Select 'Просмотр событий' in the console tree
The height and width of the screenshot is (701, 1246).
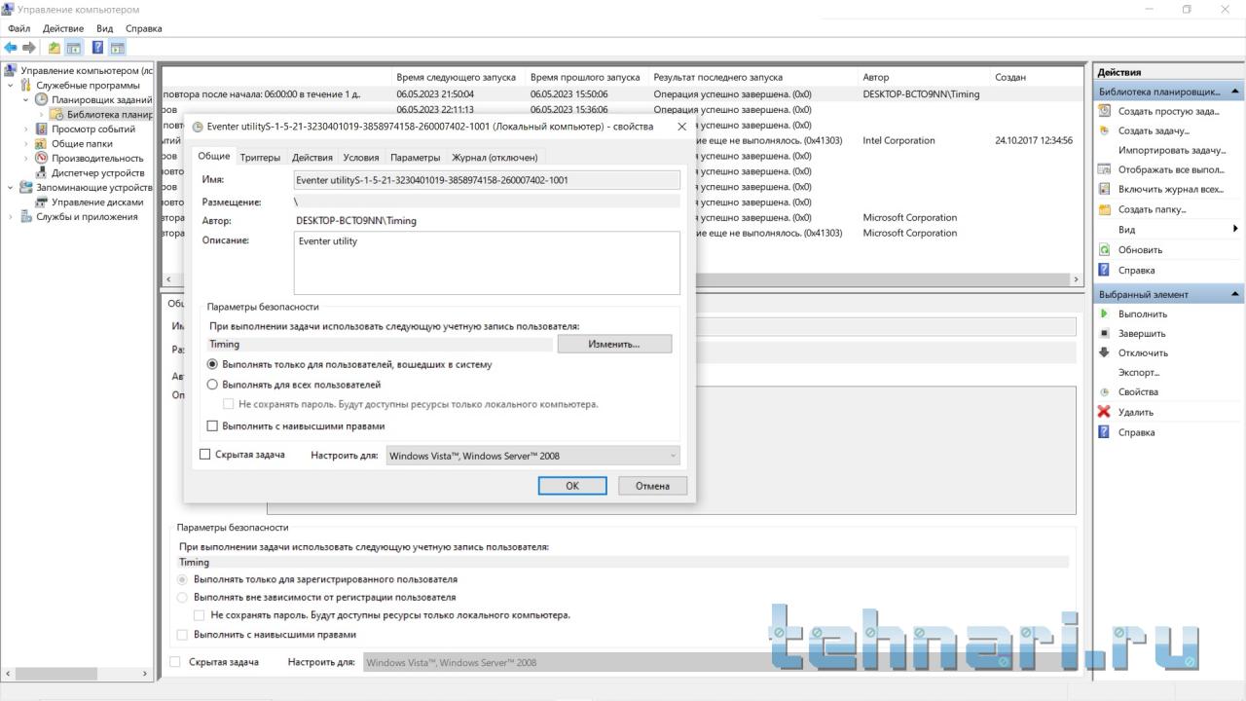pos(93,129)
